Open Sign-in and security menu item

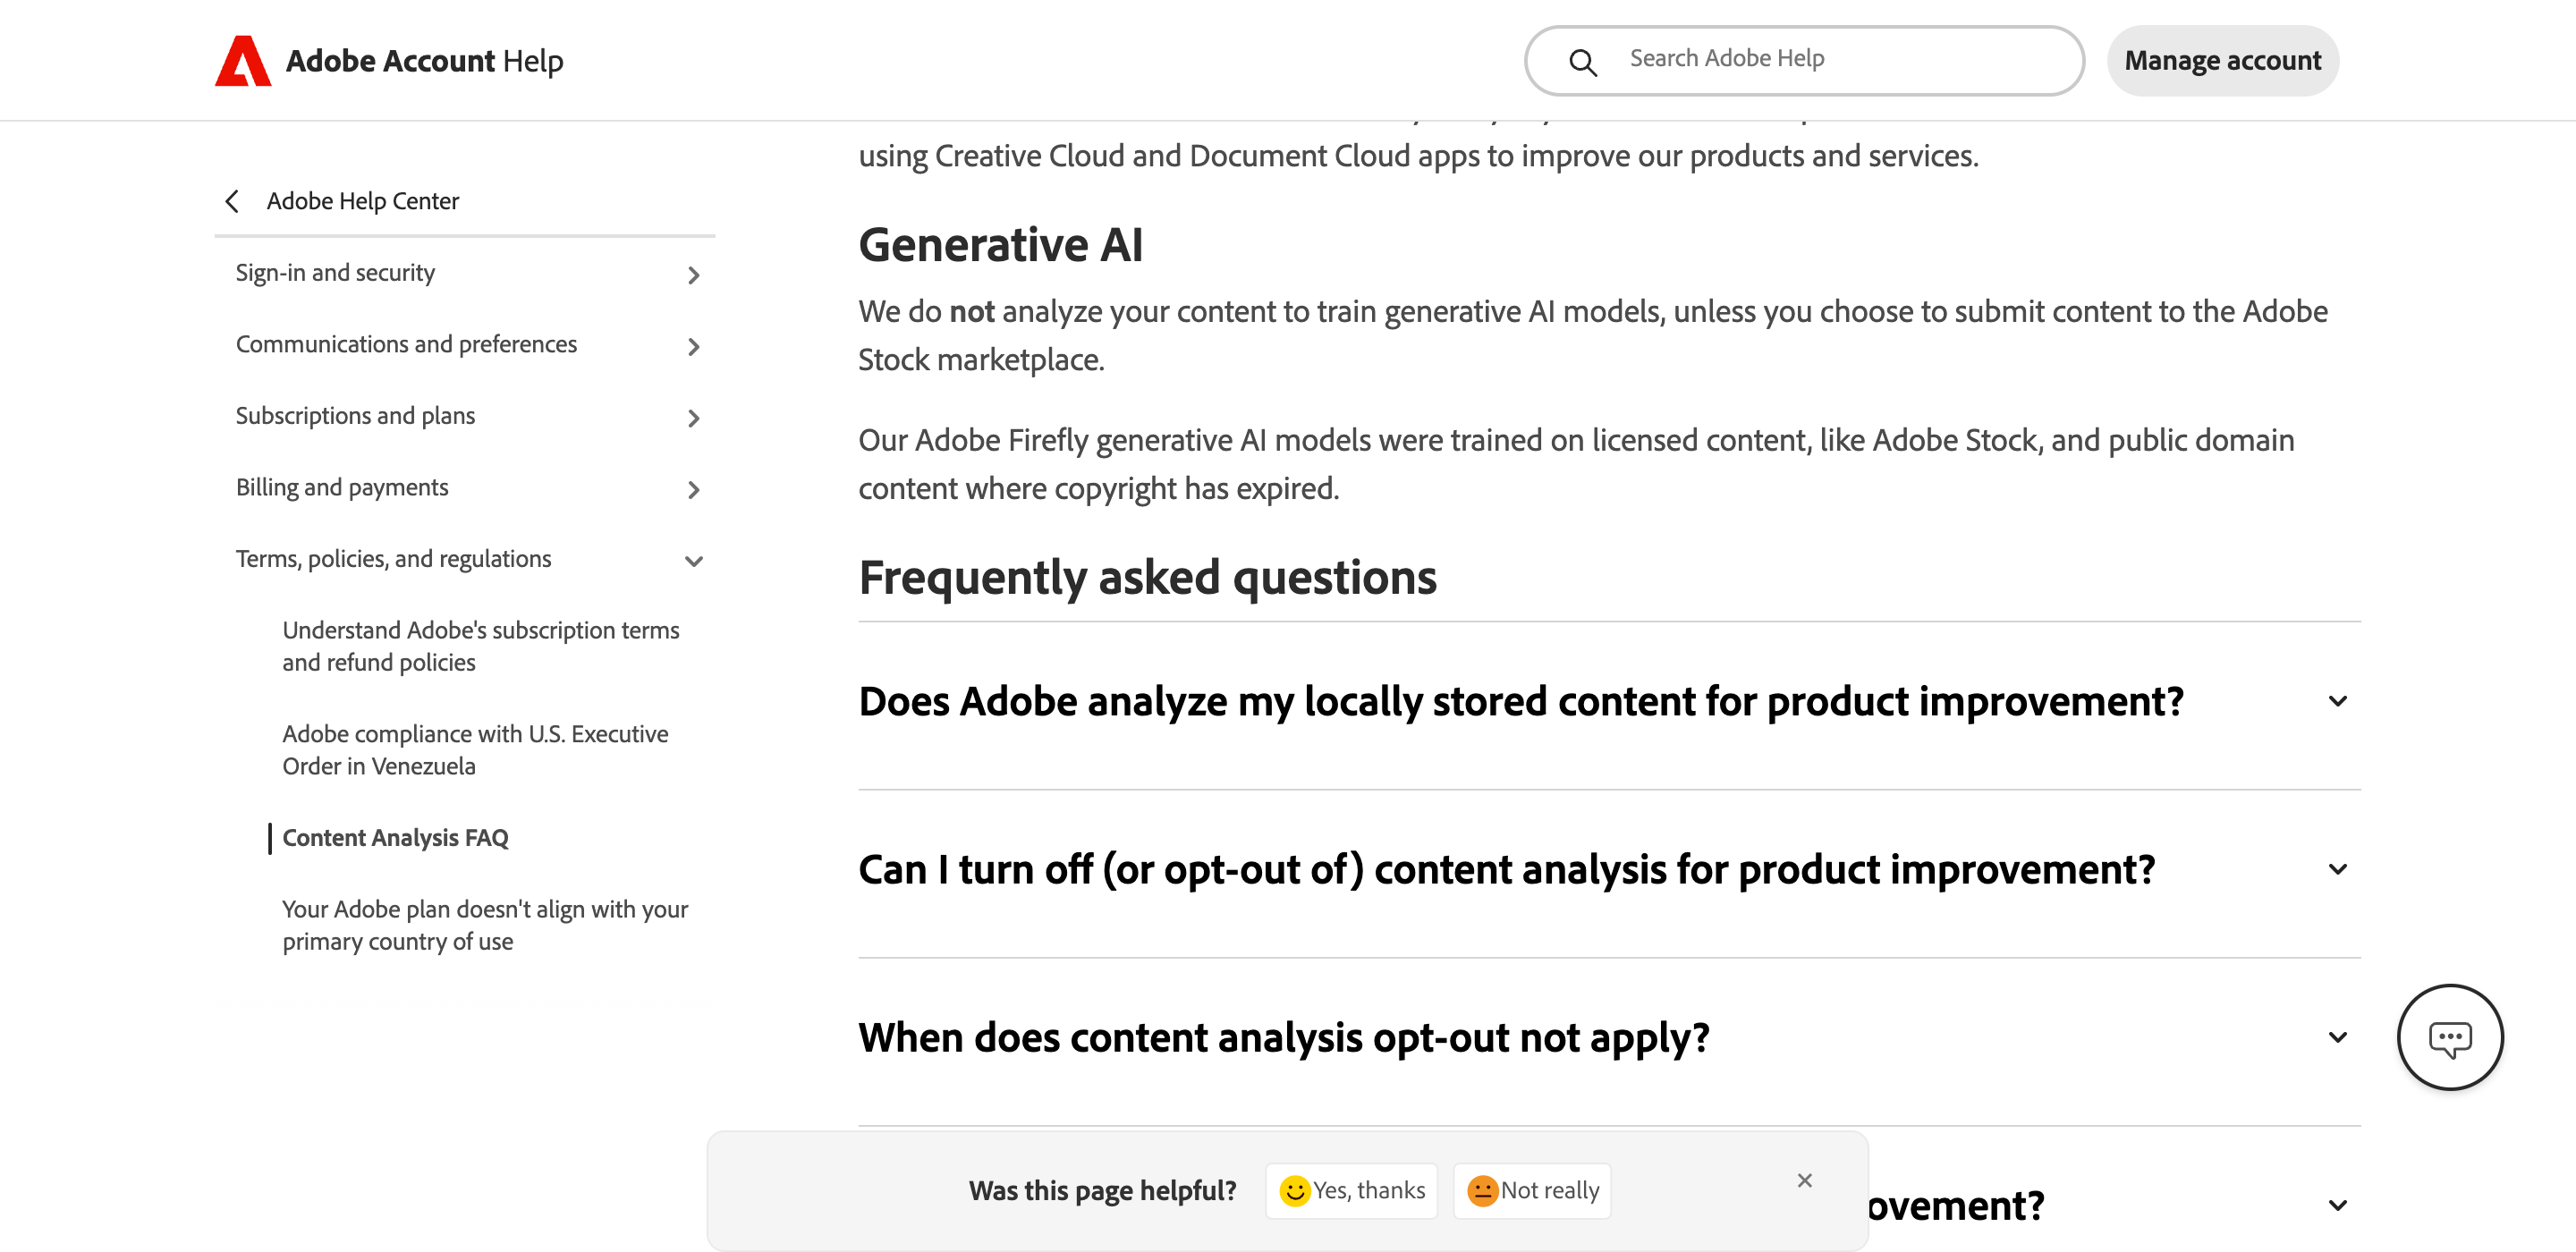(335, 273)
